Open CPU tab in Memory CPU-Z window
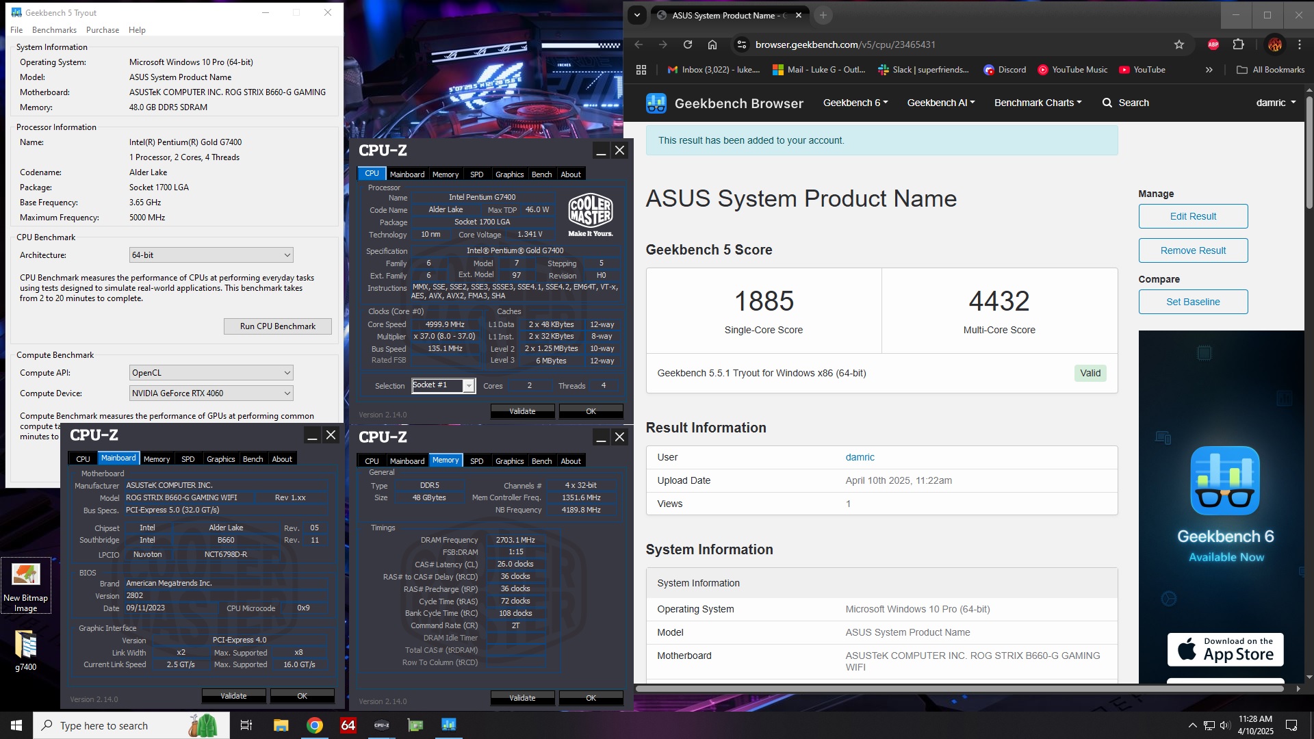 coord(372,461)
